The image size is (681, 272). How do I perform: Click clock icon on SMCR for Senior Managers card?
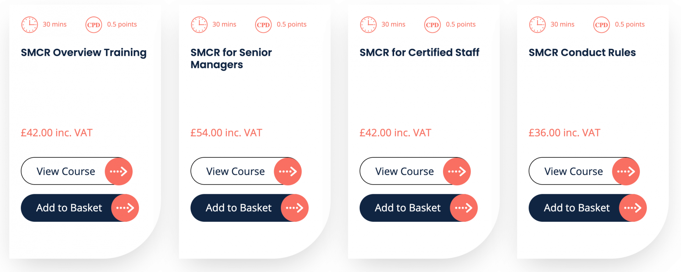[199, 25]
